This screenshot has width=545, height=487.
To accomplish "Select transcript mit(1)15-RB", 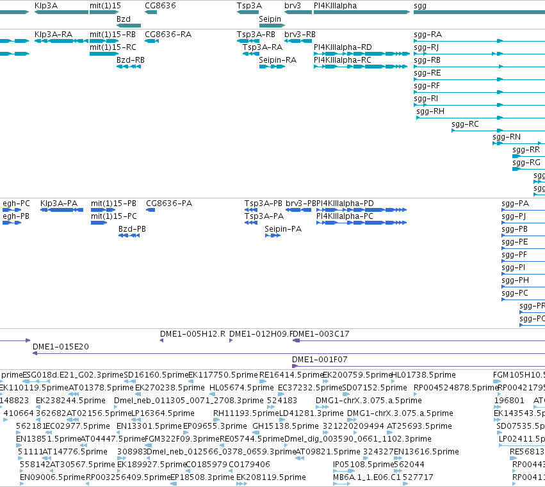I will (113, 35).
